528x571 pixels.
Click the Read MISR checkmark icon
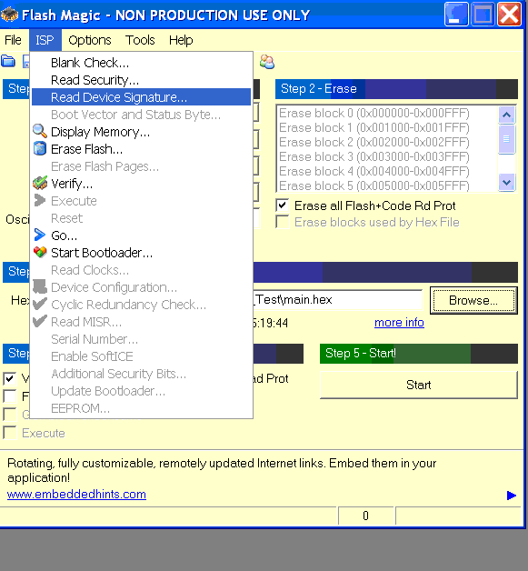40,321
